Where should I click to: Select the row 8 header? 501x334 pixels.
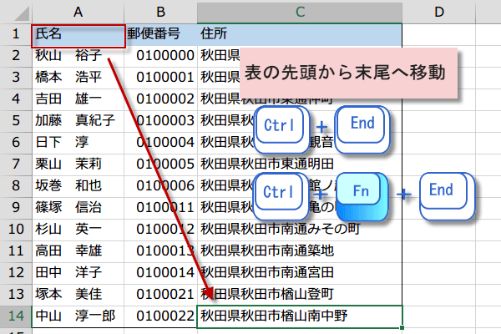(x=14, y=185)
